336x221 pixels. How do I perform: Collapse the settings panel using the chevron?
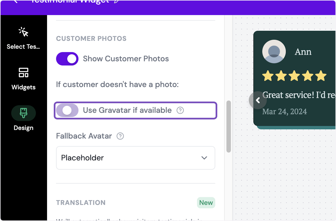[x=258, y=100]
